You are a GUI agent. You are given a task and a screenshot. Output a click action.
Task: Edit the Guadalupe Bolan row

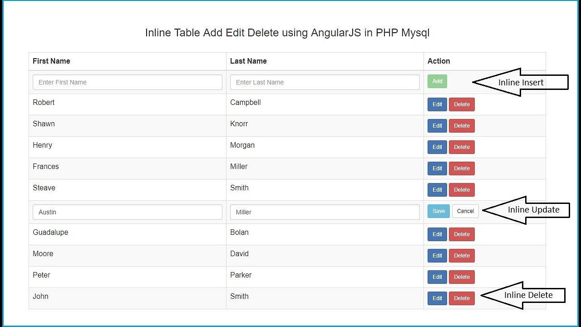pos(437,234)
